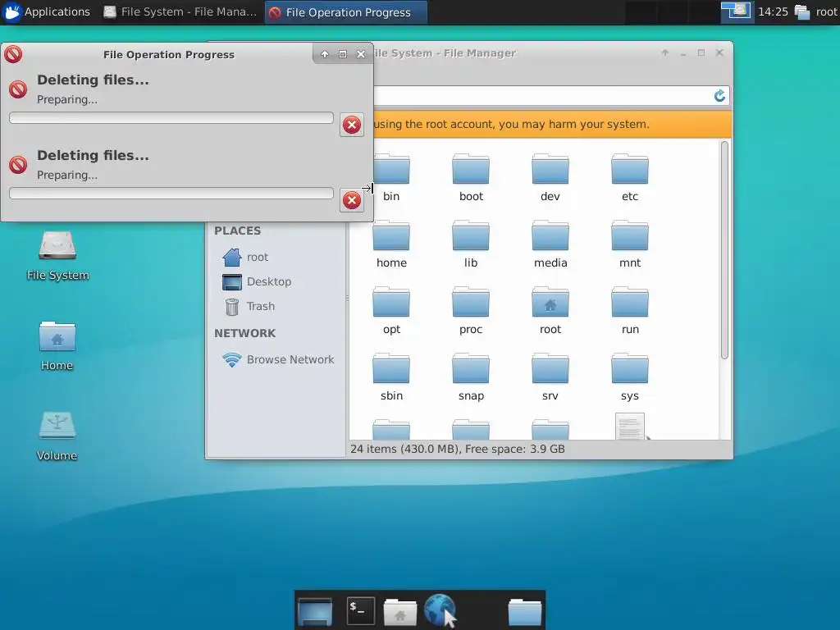This screenshot has height=630, width=840.
Task: Click the PLACES sidebar heading
Action: tap(237, 231)
